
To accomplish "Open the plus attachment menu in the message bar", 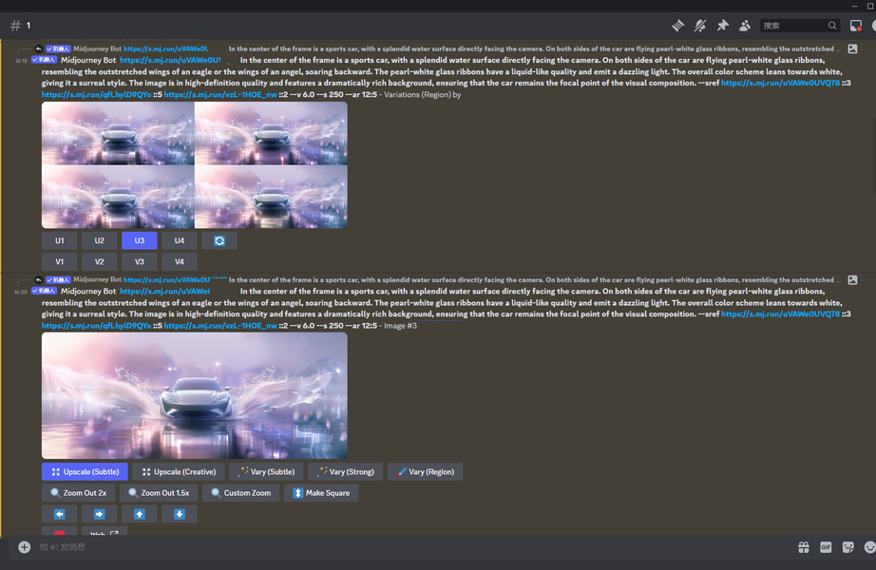I will 24,547.
